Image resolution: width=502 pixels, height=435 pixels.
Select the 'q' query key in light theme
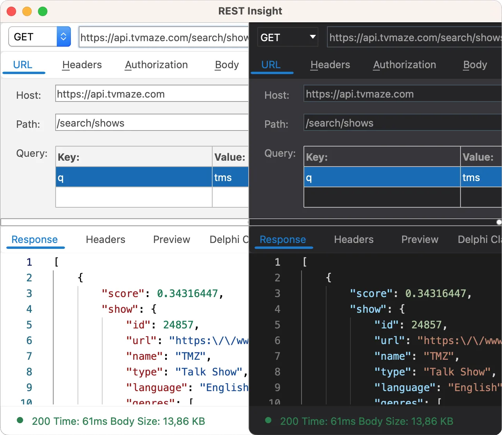point(134,177)
